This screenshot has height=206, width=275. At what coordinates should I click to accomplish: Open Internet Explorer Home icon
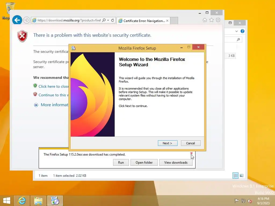(x=205, y=20)
